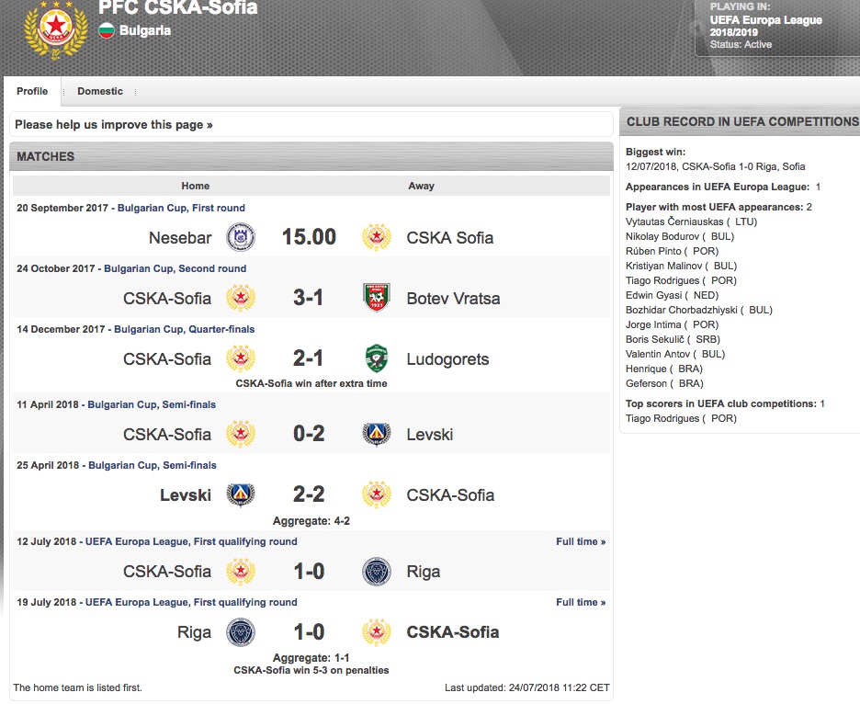Click Riga's crest in the 19 July match
The width and height of the screenshot is (860, 704).
click(x=241, y=631)
